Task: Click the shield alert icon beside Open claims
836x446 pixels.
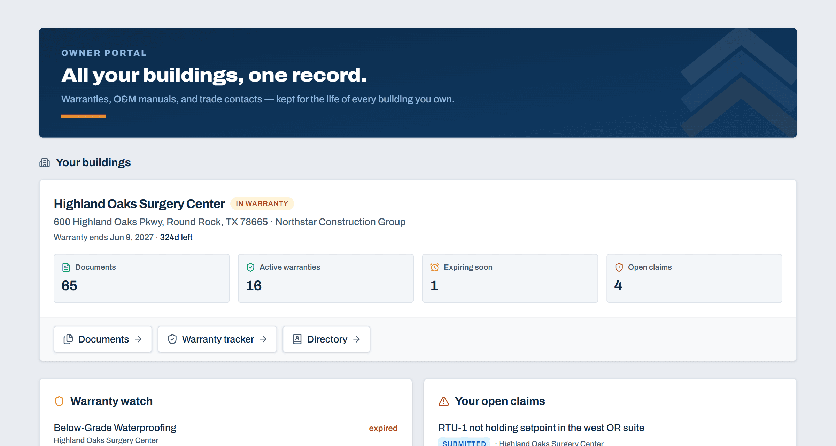Action: [619, 267]
